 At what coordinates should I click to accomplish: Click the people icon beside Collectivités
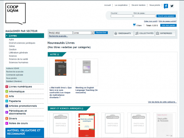137,33
